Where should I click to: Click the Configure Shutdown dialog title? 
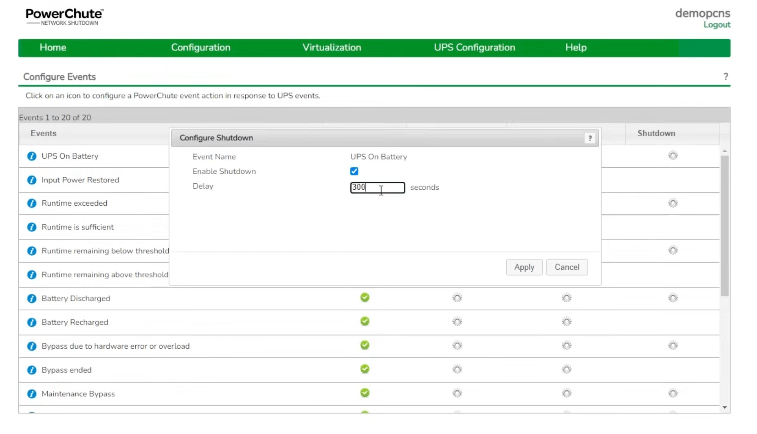[216, 138]
